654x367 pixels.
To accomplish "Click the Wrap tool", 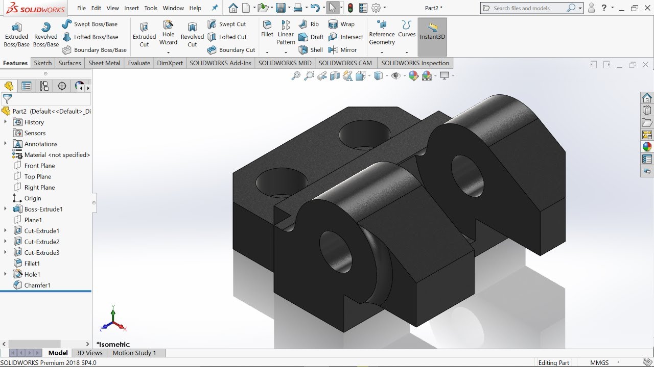I will click(341, 24).
